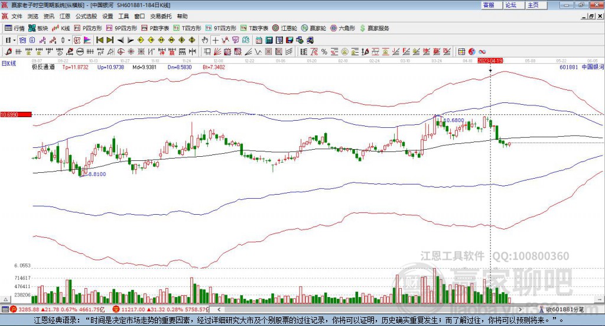
Task: Open the 公式选股 menu
Action: click(x=86, y=16)
